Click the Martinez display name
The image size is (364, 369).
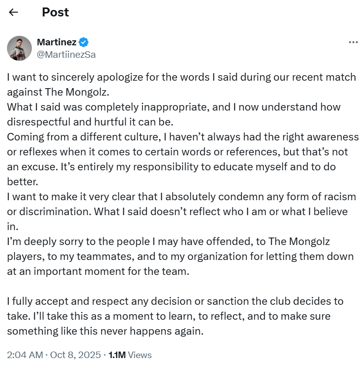(x=57, y=42)
